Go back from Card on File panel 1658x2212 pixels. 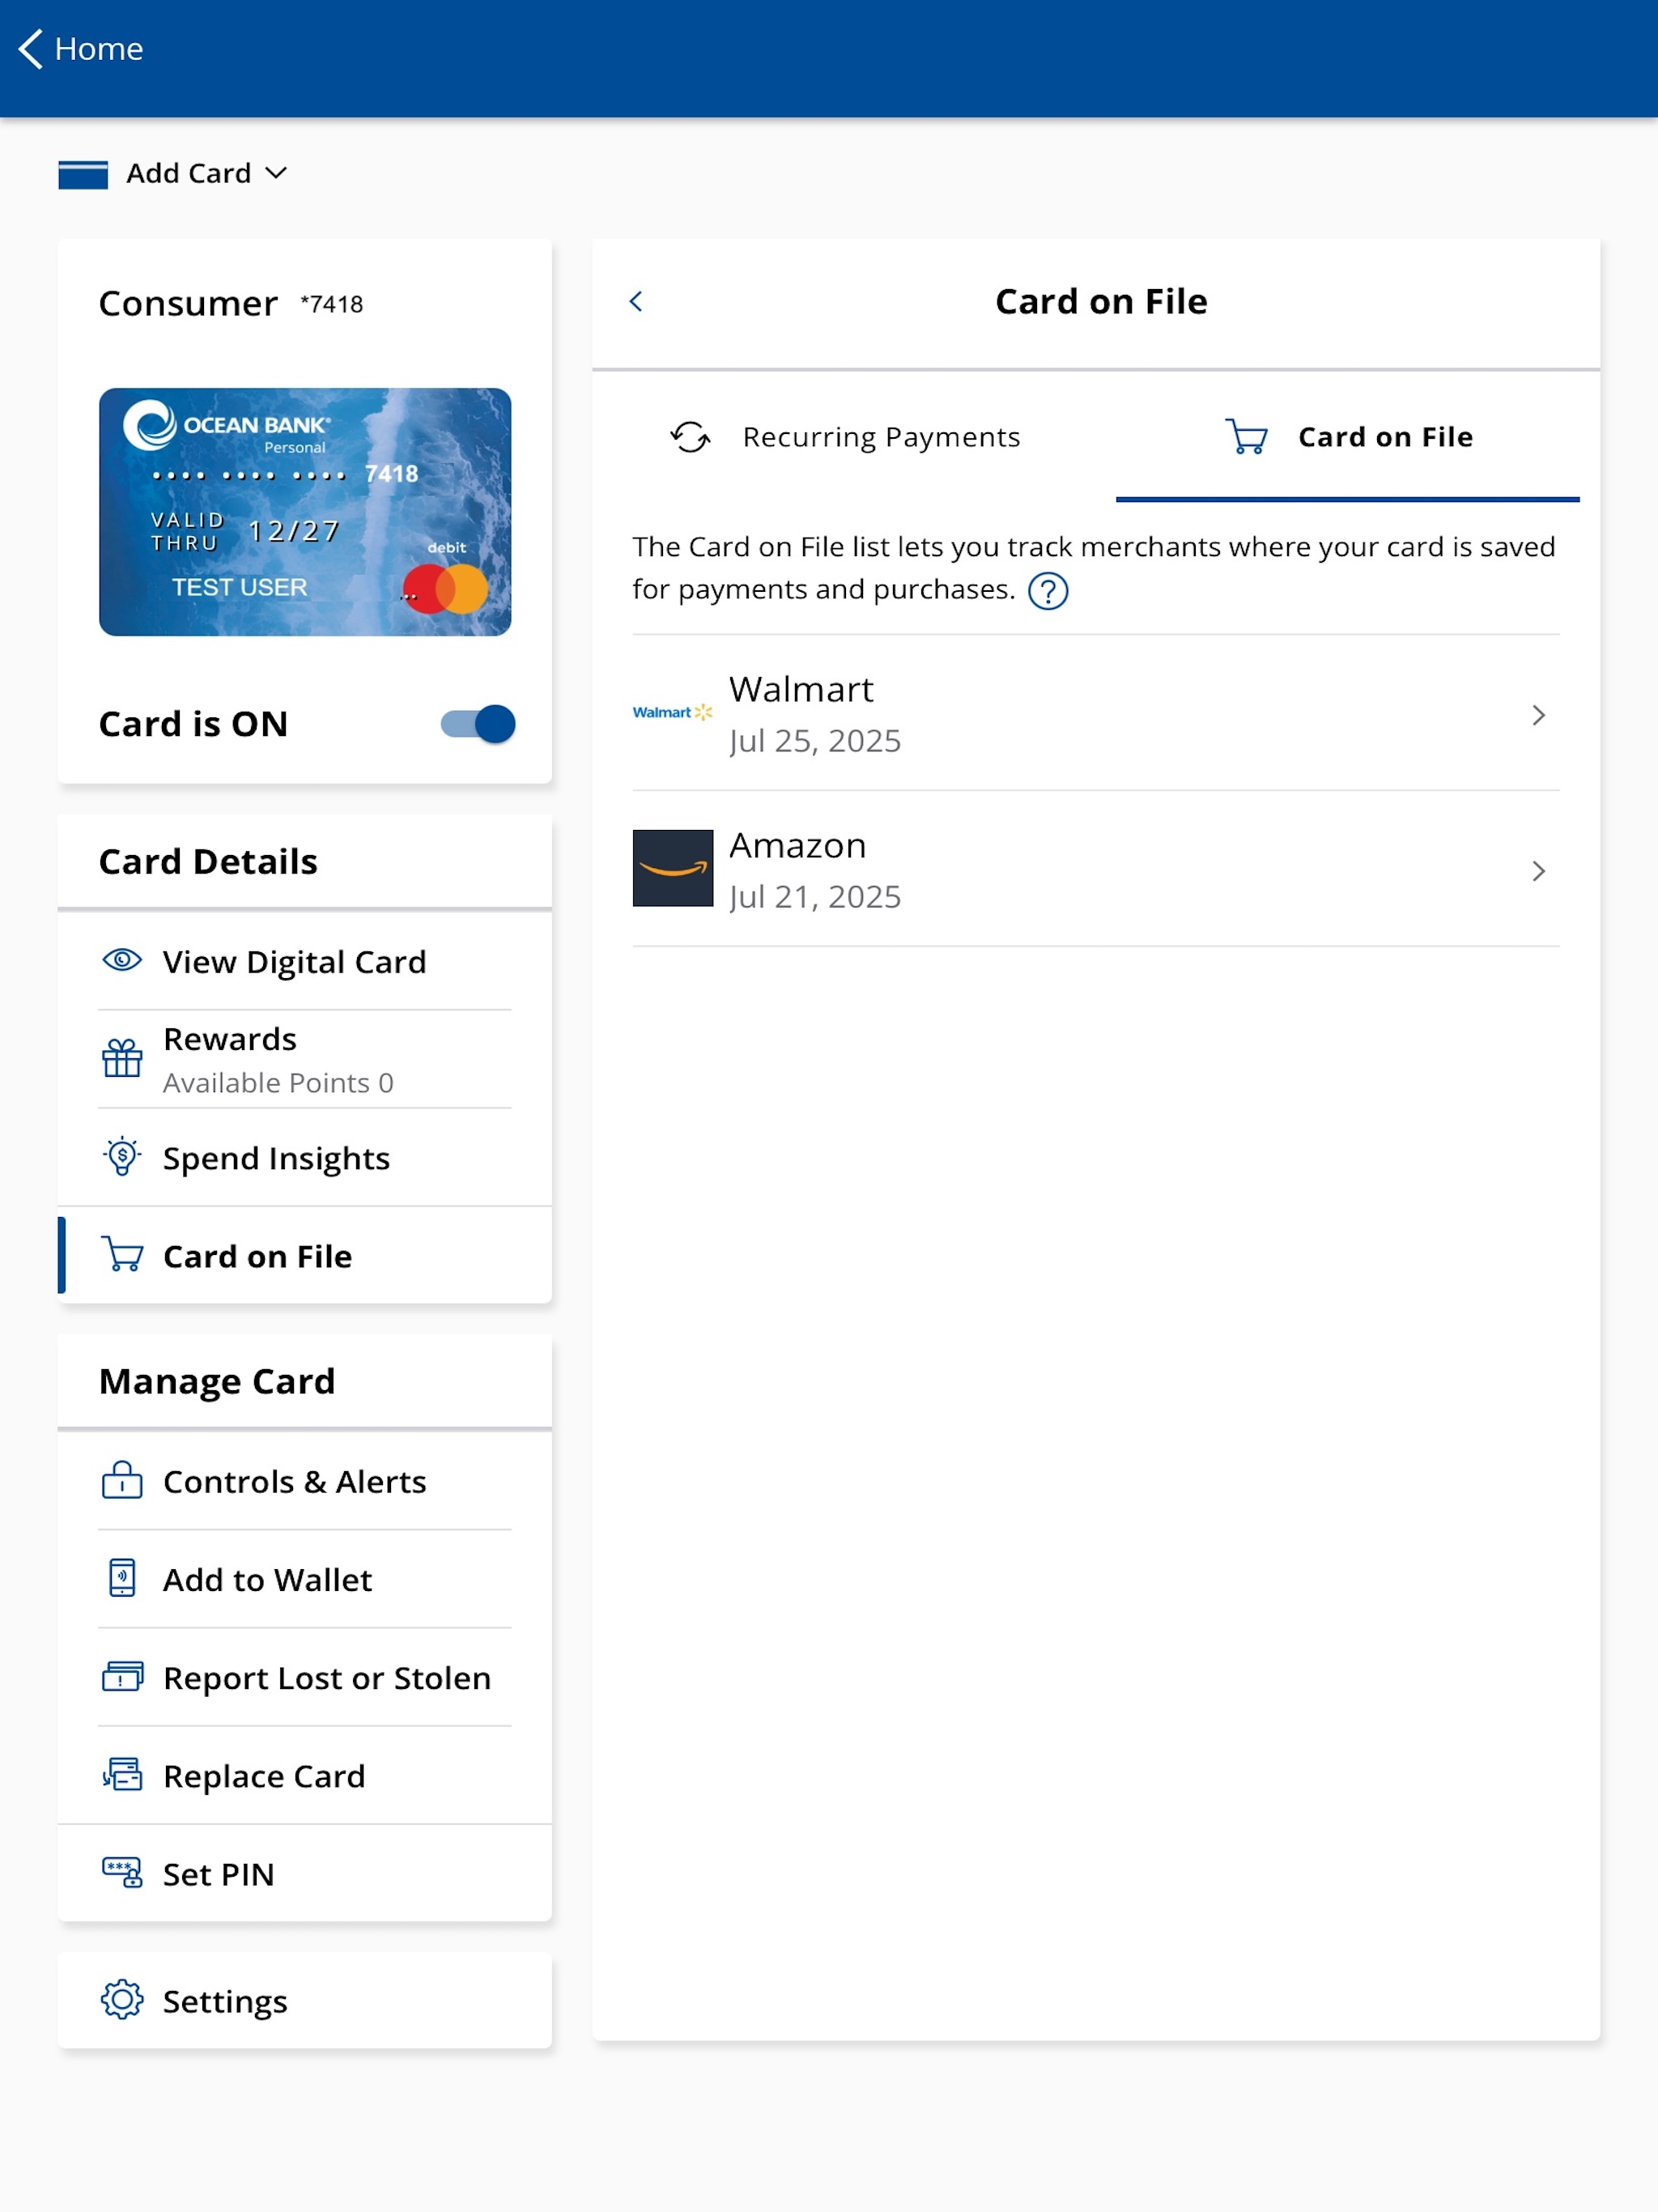636,301
